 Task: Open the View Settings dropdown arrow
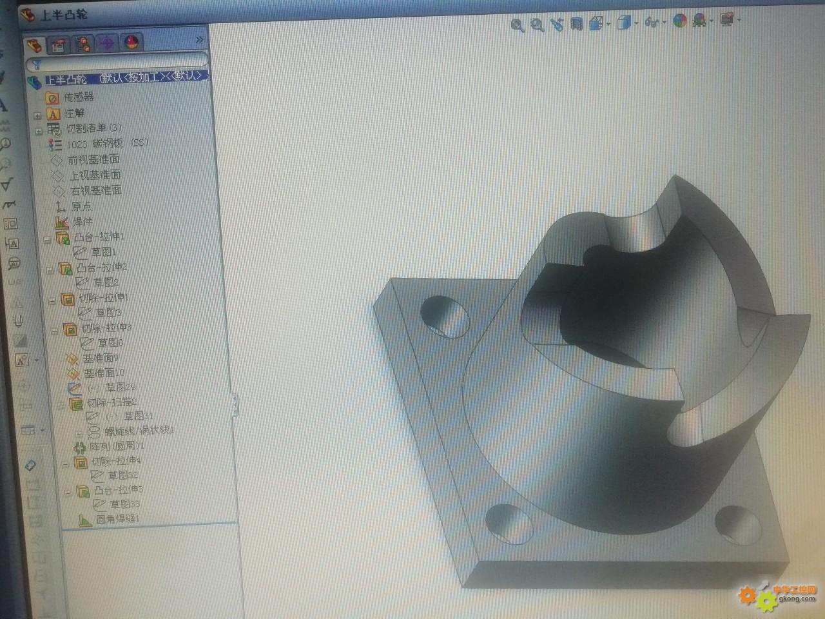[739, 21]
